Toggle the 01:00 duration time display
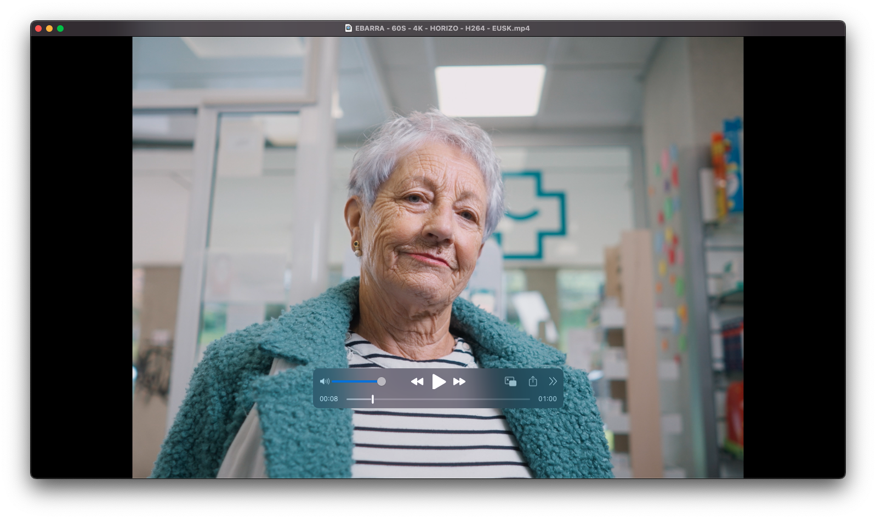 (547, 399)
